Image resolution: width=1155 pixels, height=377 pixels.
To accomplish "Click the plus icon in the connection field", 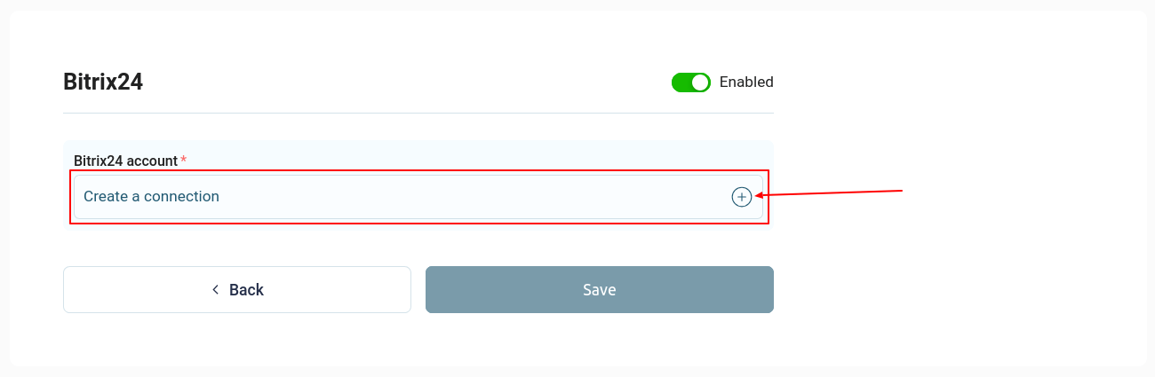I will (x=741, y=197).
